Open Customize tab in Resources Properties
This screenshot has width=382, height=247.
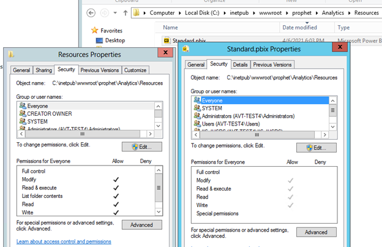tap(135, 70)
